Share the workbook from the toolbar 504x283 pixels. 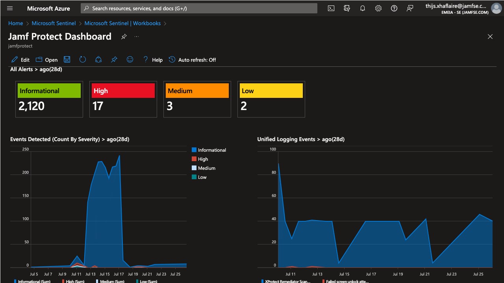(98, 59)
